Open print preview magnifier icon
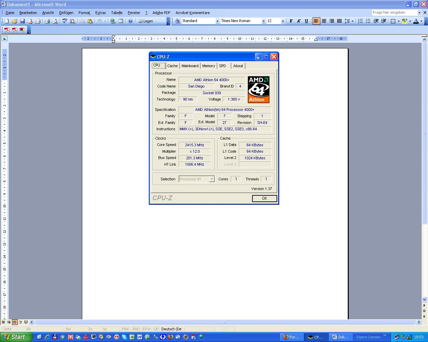The width and height of the screenshot is (428, 342). coord(55,21)
